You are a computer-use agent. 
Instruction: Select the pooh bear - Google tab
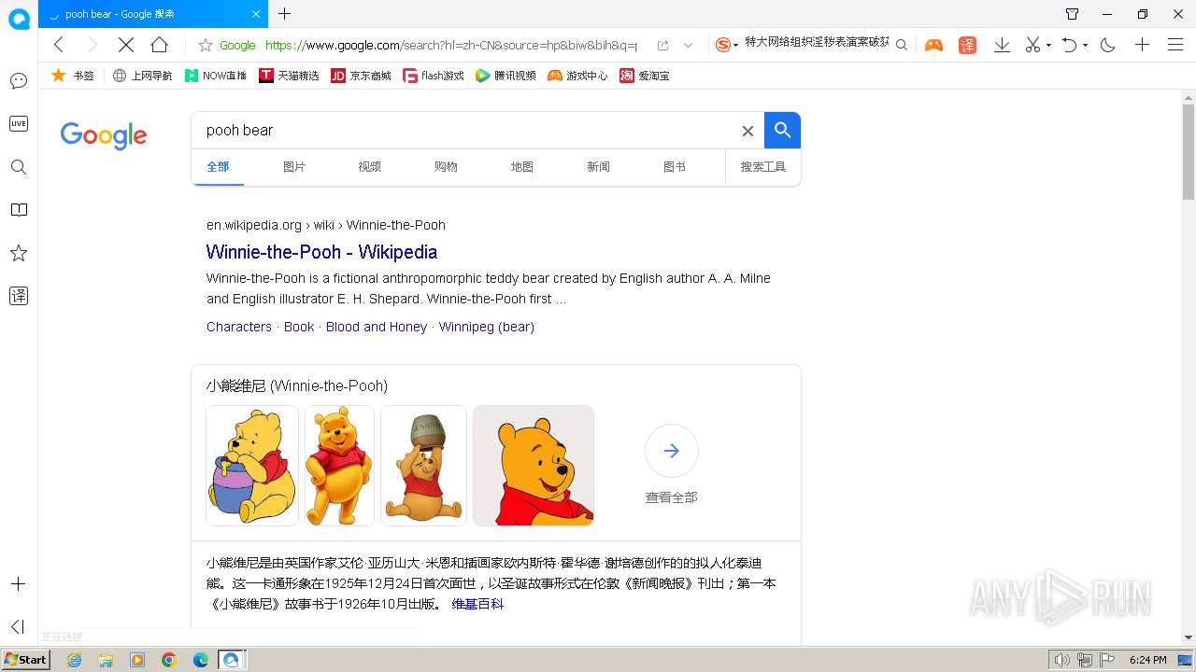(x=152, y=14)
